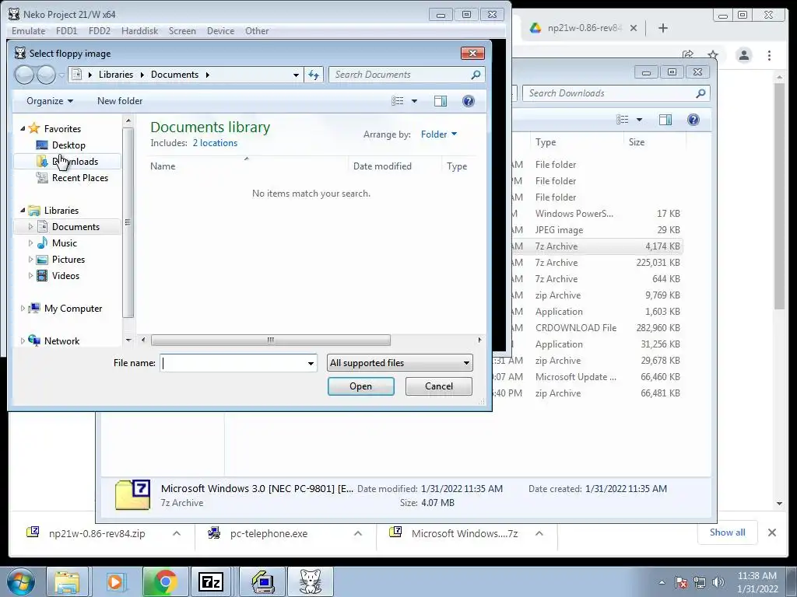Open the Screen menu
797x597 pixels.
pos(182,31)
